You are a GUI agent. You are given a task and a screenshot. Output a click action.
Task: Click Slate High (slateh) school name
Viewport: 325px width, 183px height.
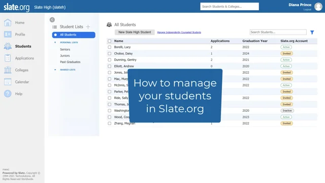pos(50,7)
